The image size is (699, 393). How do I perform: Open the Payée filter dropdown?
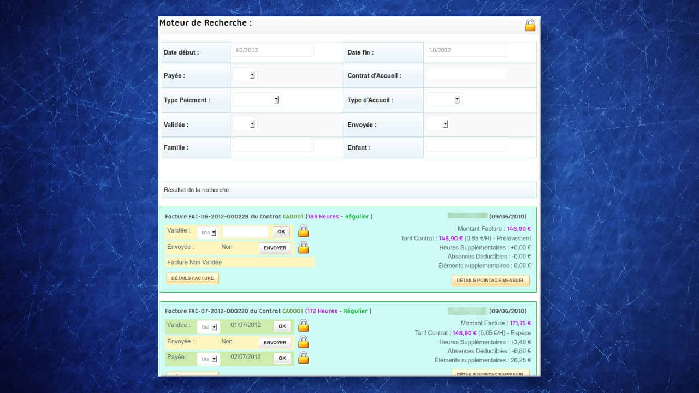pyautogui.click(x=245, y=75)
